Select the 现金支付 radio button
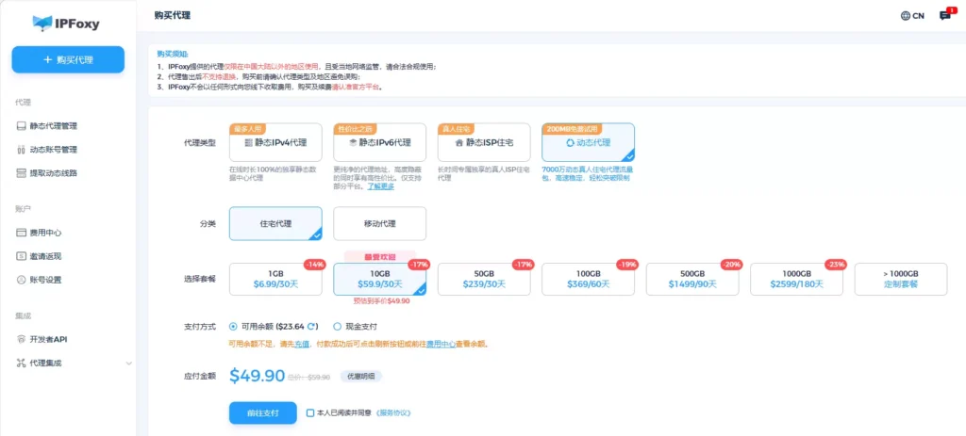The height and width of the screenshot is (436, 966). [338, 327]
